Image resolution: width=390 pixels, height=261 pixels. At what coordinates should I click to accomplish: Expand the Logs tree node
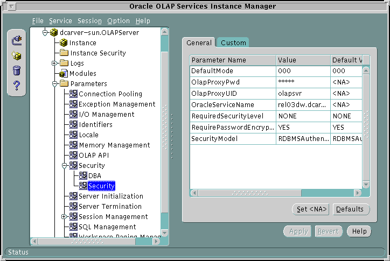[54, 63]
